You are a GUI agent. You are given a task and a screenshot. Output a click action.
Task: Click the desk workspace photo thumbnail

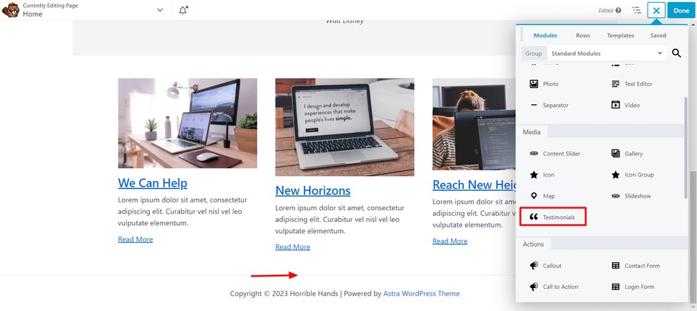click(187, 123)
